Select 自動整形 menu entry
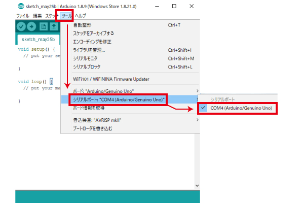The height and width of the screenshot is (203, 304). point(130,25)
